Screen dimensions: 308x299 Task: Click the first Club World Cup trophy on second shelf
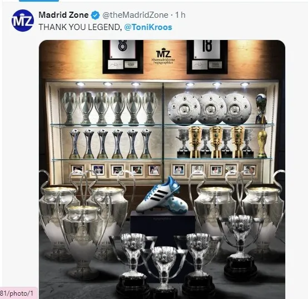point(75,144)
